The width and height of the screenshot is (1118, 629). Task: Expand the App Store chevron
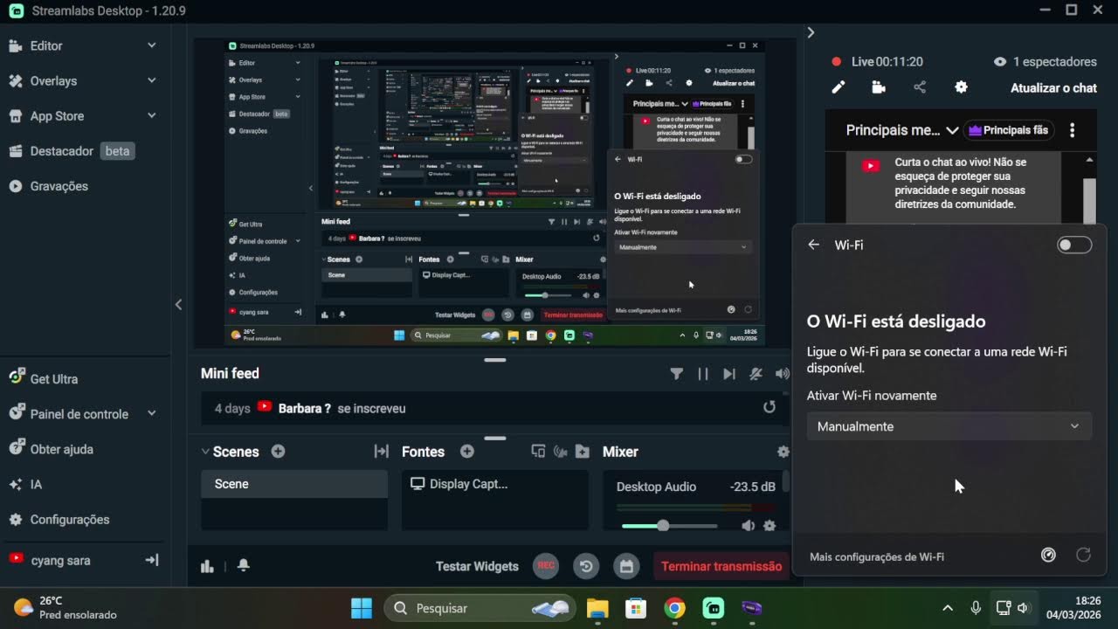coord(152,115)
